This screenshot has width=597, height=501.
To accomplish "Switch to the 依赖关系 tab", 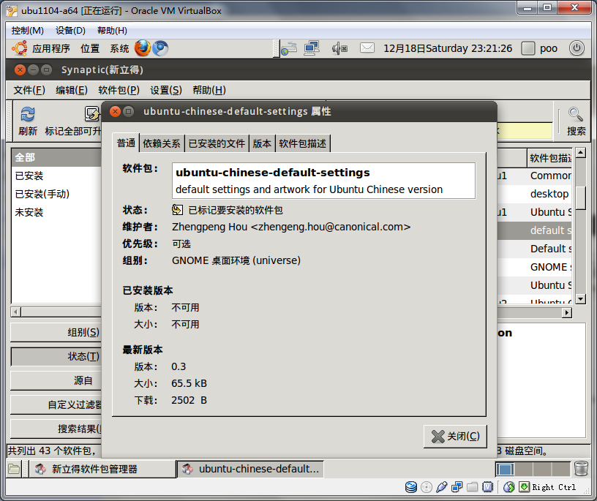I will [x=162, y=143].
